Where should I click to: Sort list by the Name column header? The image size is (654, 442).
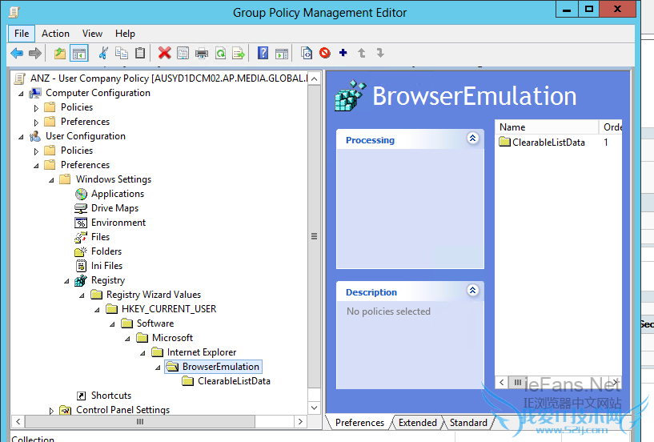547,127
